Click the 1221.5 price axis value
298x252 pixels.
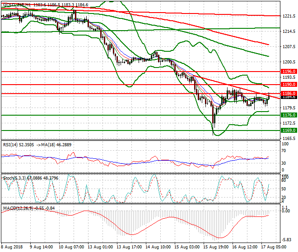coord(289,16)
